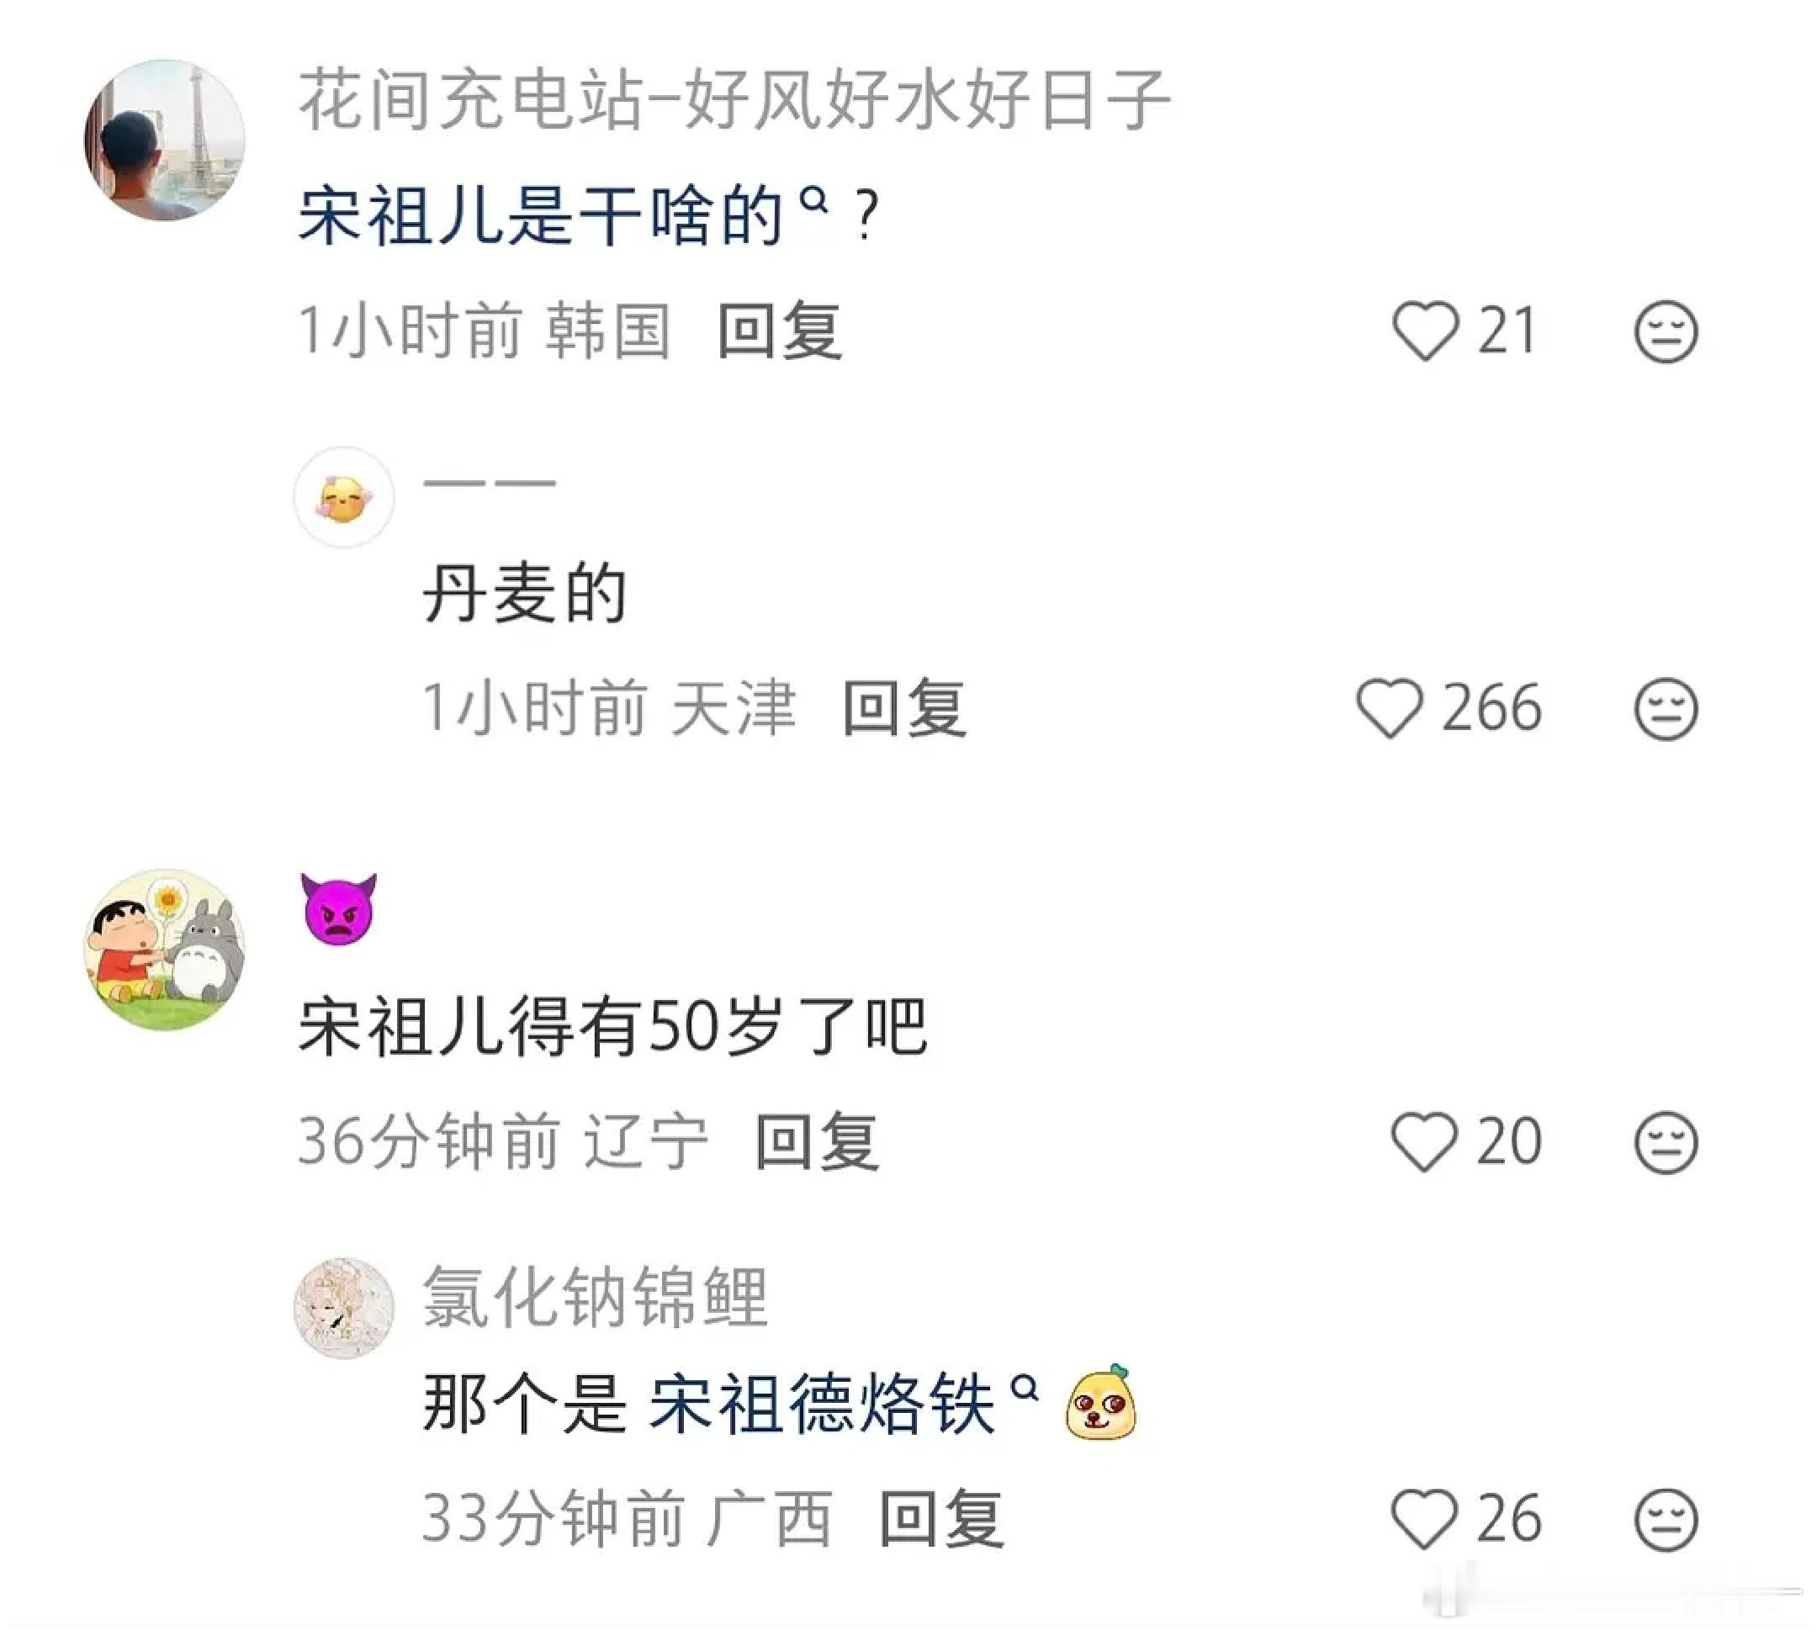Screen dimensions: 1817x1635
Task: View avatar of user facing Eiffel Tower
Action: 164,140
